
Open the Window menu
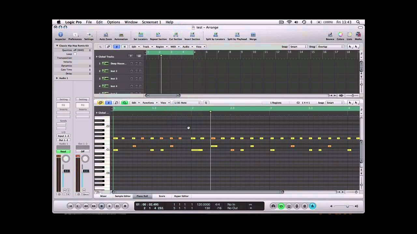(x=131, y=22)
